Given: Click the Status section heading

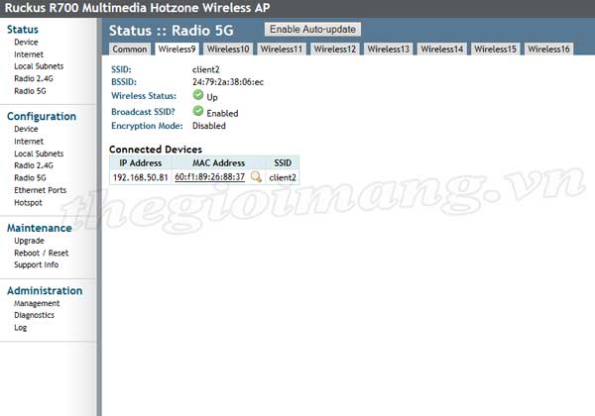Looking at the screenshot, I should point(23,29).
